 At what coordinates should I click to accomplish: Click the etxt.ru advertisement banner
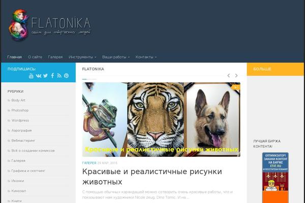275,178
